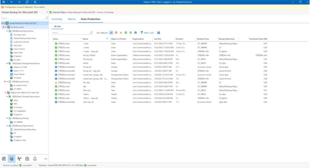Select the Data Protection tab
Image resolution: width=310 pixels, height=168 pixels.
pyautogui.click(x=91, y=19)
